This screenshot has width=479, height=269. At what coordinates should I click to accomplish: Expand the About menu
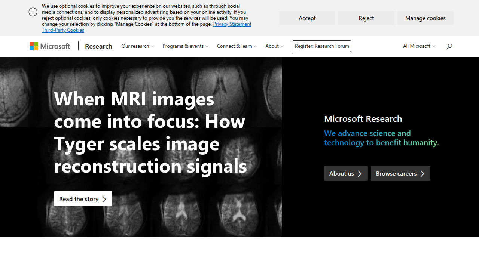point(275,46)
